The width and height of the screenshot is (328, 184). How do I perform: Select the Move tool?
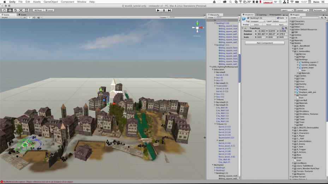[10, 10]
